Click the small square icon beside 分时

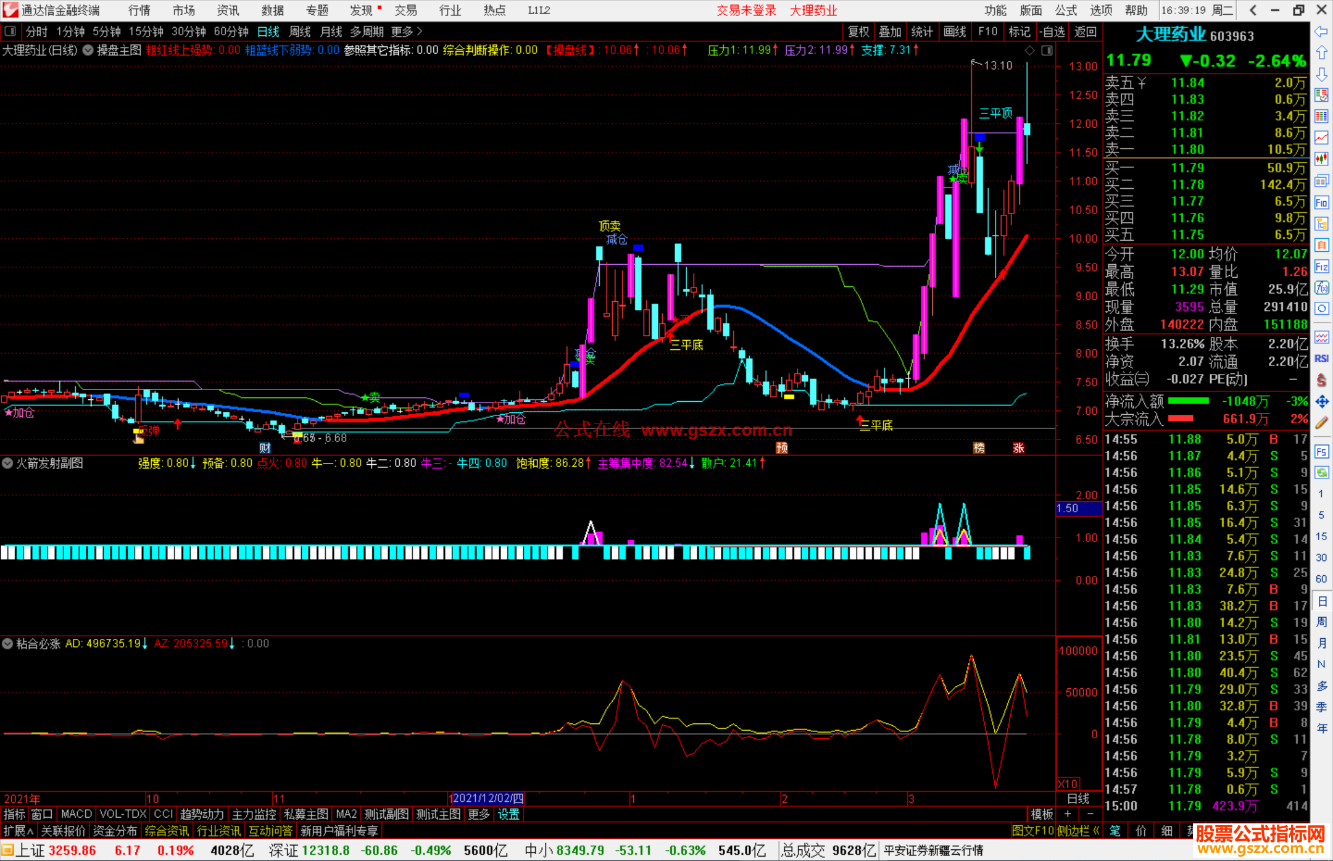[x=10, y=31]
